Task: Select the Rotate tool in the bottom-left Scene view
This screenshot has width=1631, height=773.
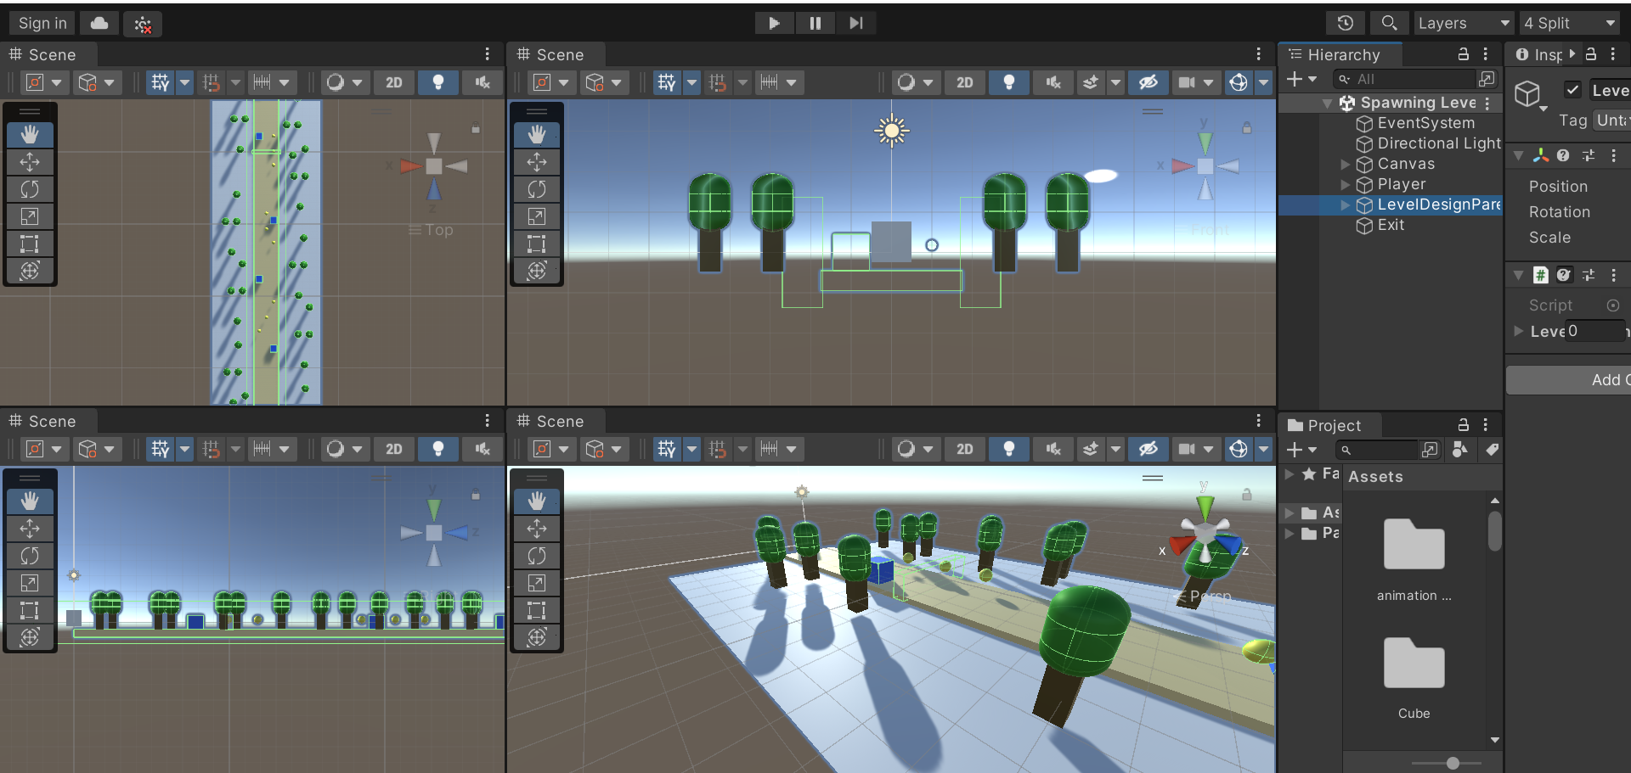Action: pyautogui.click(x=30, y=556)
